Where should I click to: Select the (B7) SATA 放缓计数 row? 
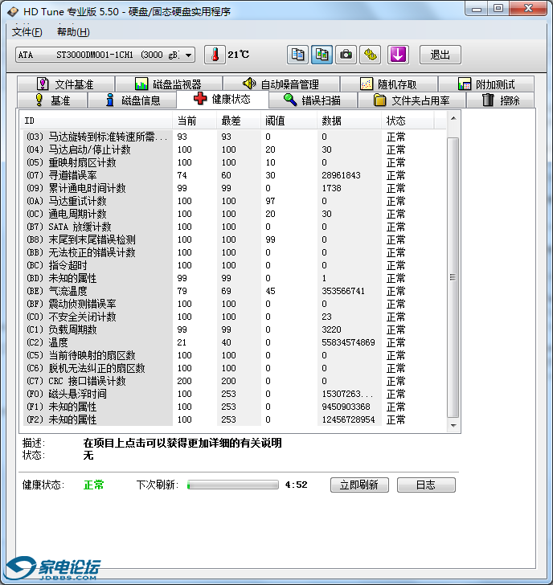[x=233, y=227]
